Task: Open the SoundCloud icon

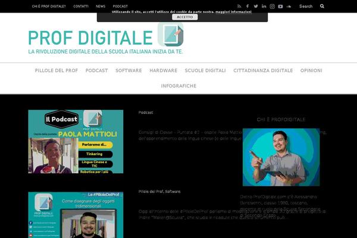Action: [x=289, y=7]
